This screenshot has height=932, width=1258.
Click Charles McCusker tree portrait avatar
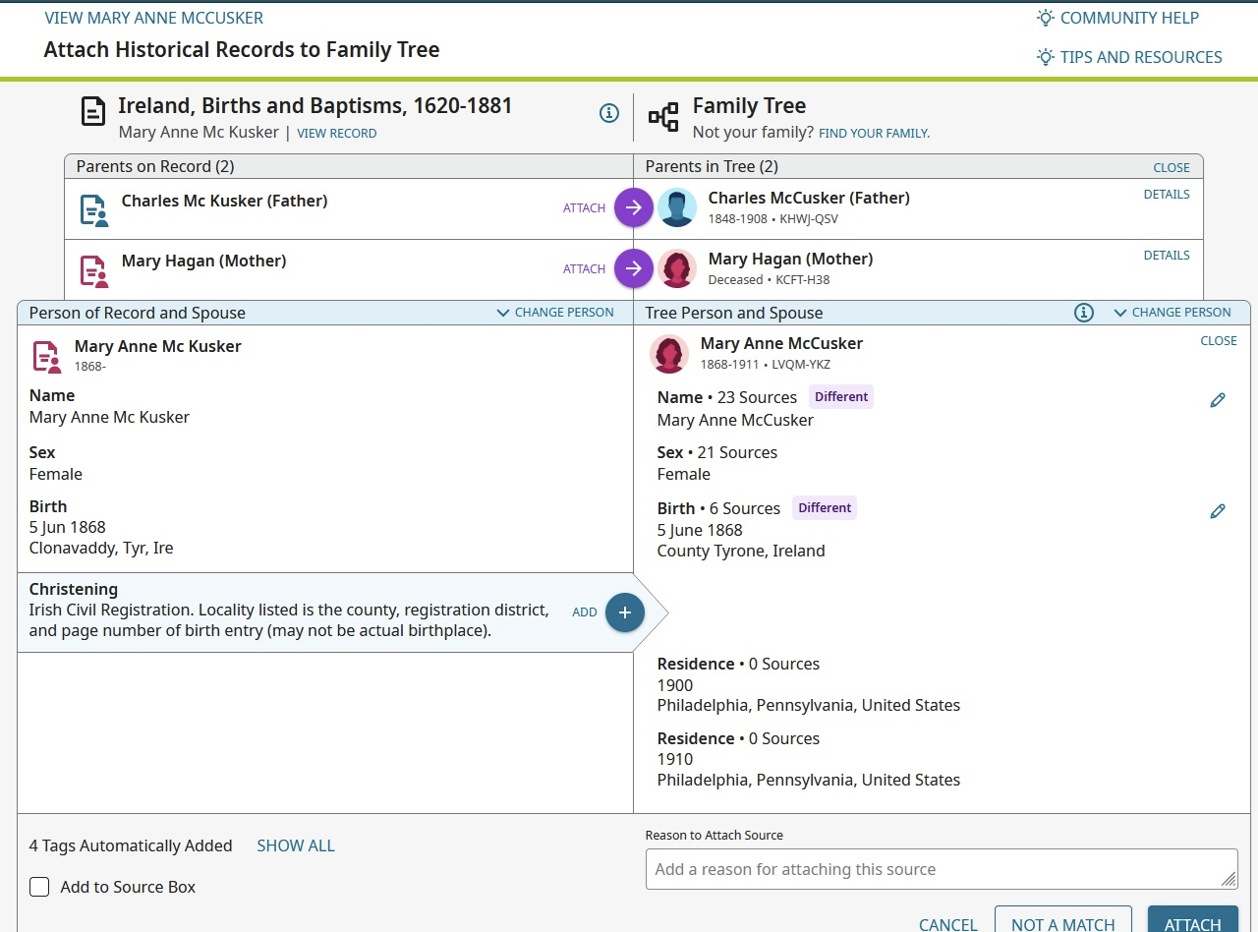pyautogui.click(x=677, y=207)
